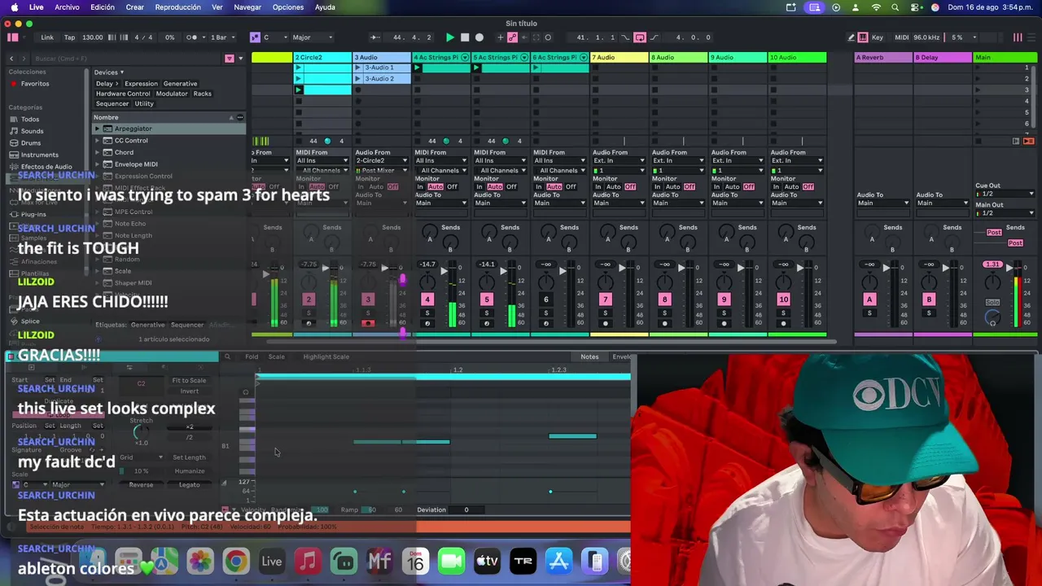
Task: Stop playback with the Stop button
Action: [465, 37]
